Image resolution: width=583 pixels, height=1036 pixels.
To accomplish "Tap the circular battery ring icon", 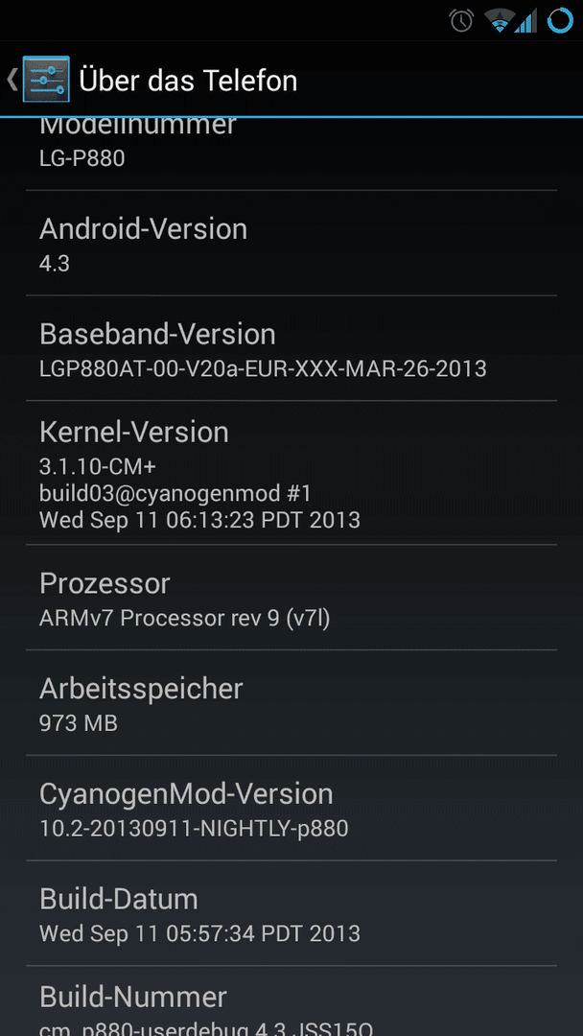I will coord(560,20).
